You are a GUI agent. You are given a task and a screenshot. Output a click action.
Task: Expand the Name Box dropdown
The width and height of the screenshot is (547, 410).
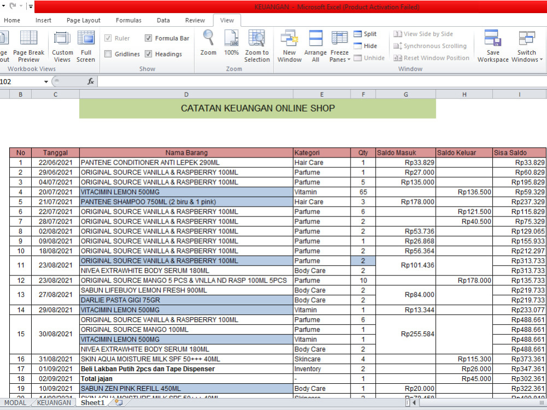coord(46,81)
